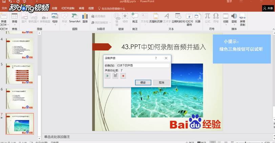Collapse the ribbon with the chevron arrow
Viewport: 275px width, 143px height.
tap(273, 29)
